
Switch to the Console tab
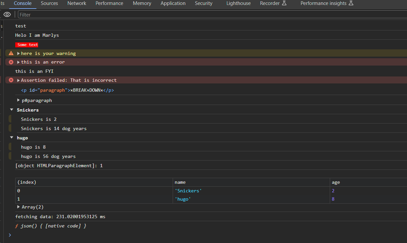coord(23,3)
